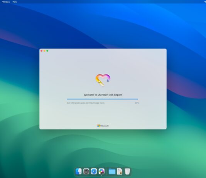The height and width of the screenshot is (178, 206).
Task: Click Microsoft 365 Copilot Dock icon
Action: pos(101,171)
